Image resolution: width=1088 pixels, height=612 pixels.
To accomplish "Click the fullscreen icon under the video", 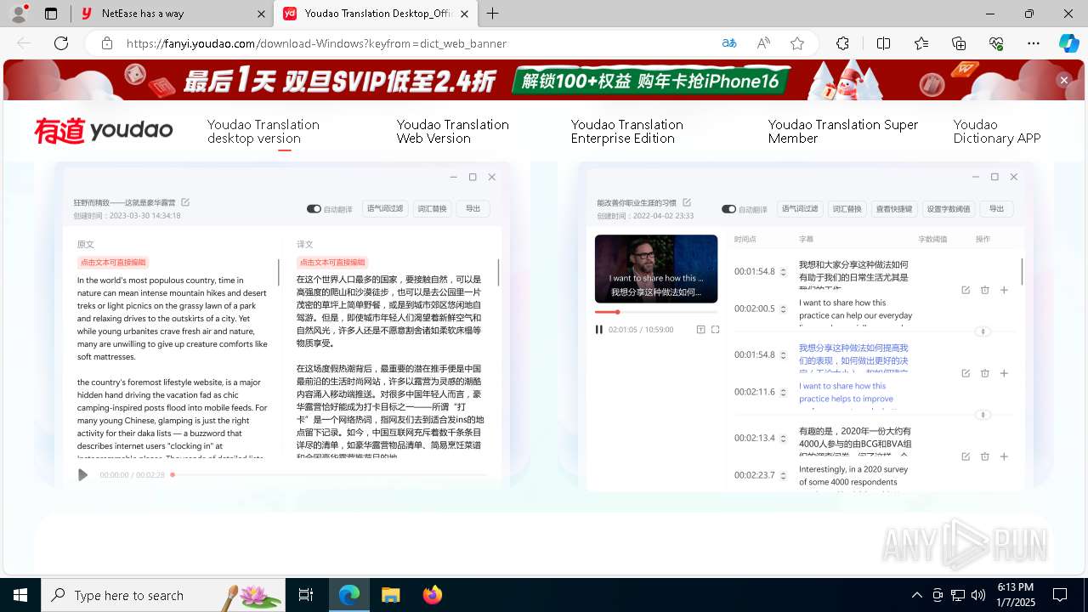I will pyautogui.click(x=715, y=329).
